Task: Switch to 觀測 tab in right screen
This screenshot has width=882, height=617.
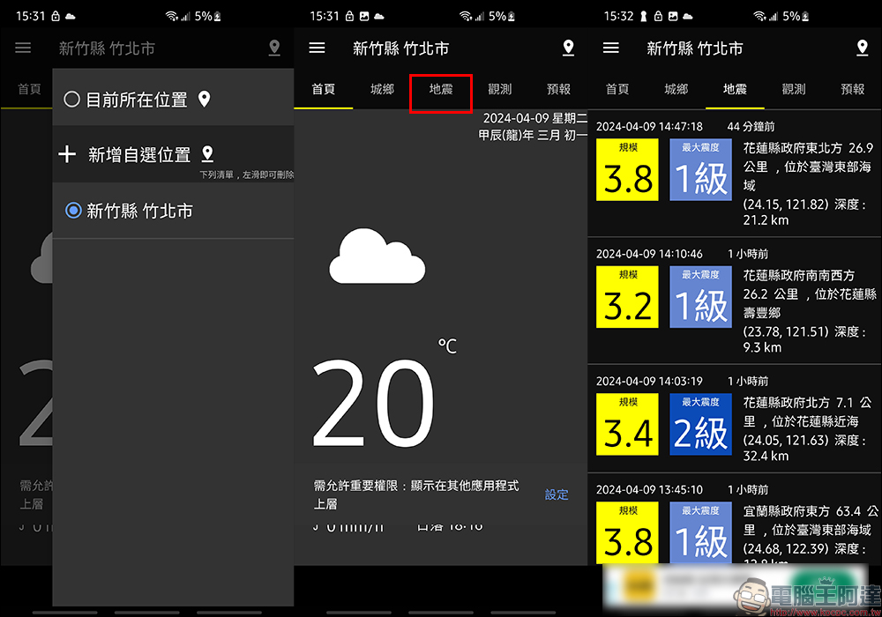Action: click(x=794, y=89)
